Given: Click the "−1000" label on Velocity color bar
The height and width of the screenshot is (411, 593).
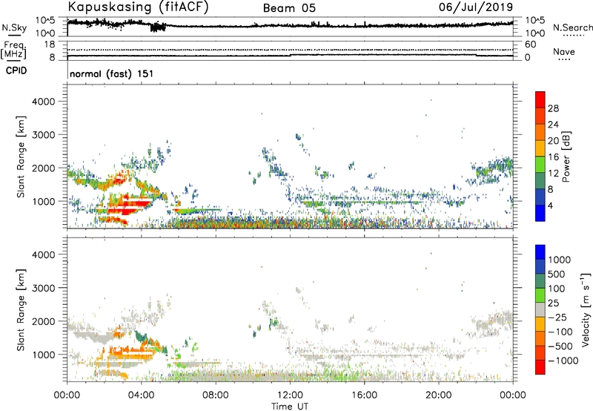Looking at the screenshot, I should click(563, 361).
